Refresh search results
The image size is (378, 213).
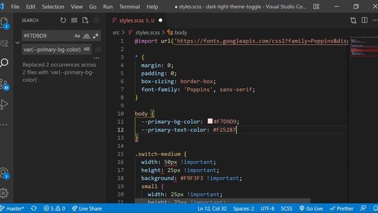coord(63,20)
